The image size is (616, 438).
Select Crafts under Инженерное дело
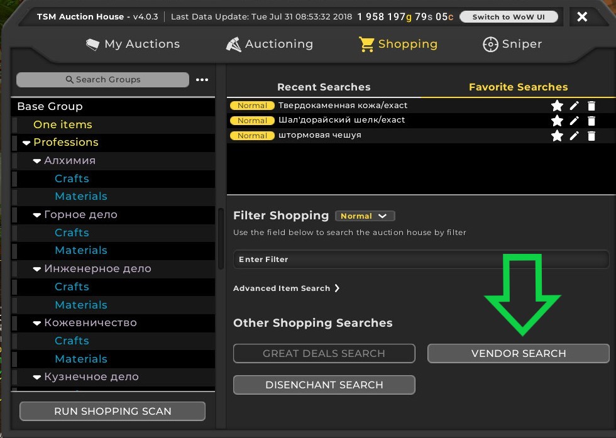(113, 287)
